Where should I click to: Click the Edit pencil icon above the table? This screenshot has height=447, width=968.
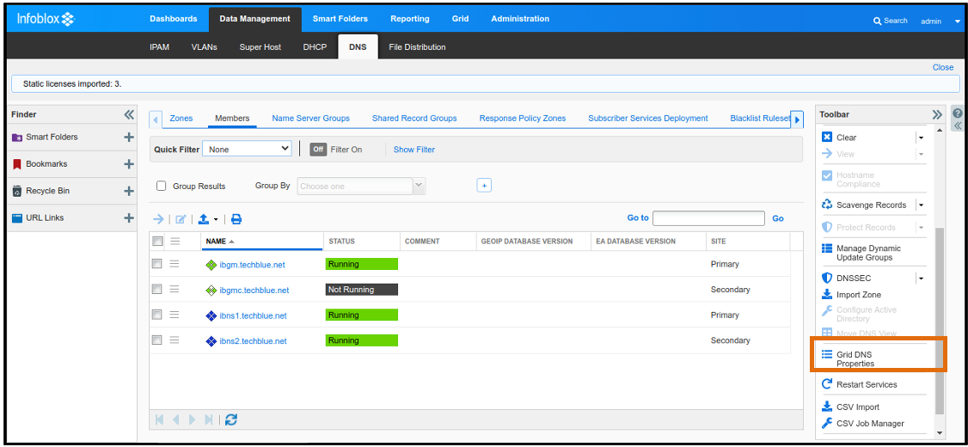click(x=181, y=219)
